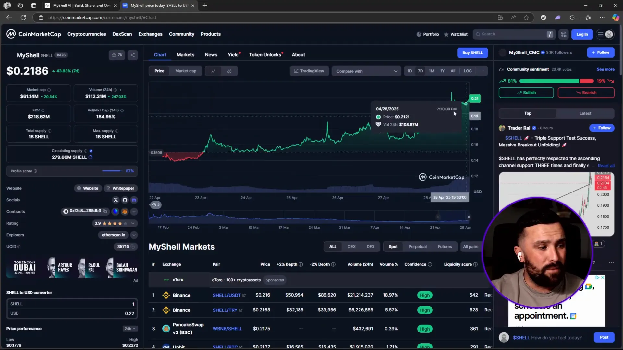Open price performance 24h dropdown

[x=130, y=329]
